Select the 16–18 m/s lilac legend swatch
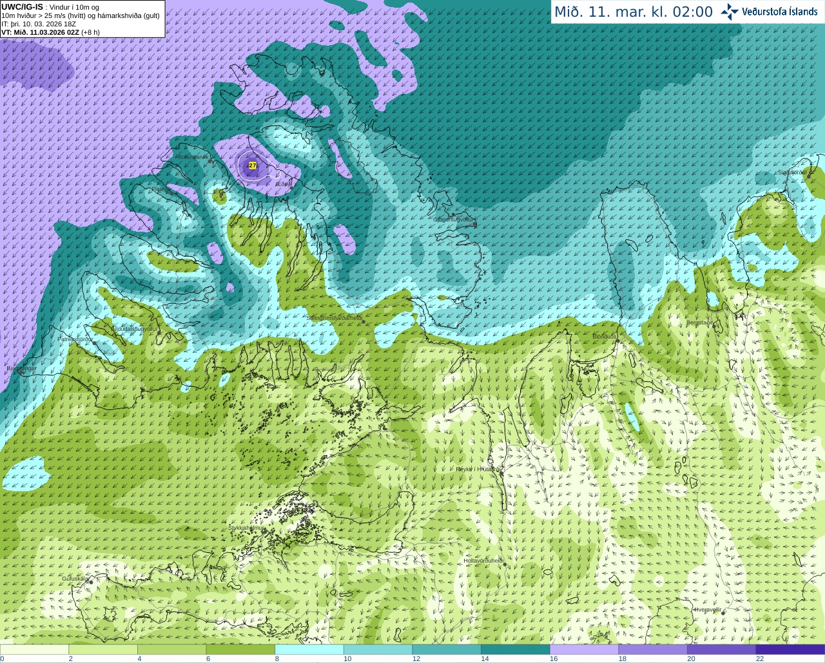Screen dimensions: 825x663 tap(585, 649)
